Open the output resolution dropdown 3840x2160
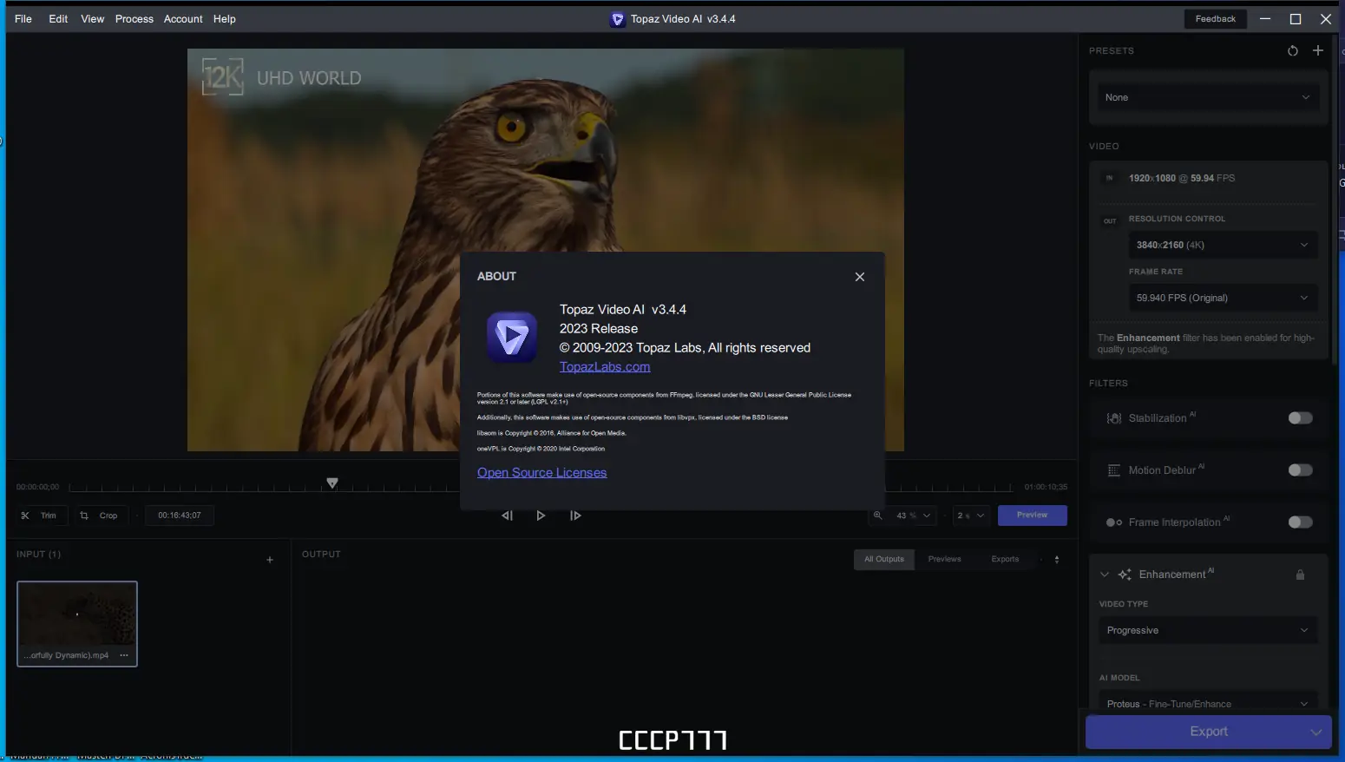1345x762 pixels. click(x=1222, y=245)
